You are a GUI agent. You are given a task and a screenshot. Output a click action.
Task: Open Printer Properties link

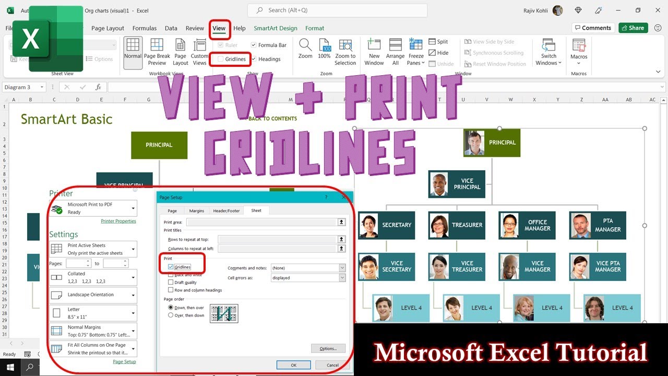[x=118, y=221]
